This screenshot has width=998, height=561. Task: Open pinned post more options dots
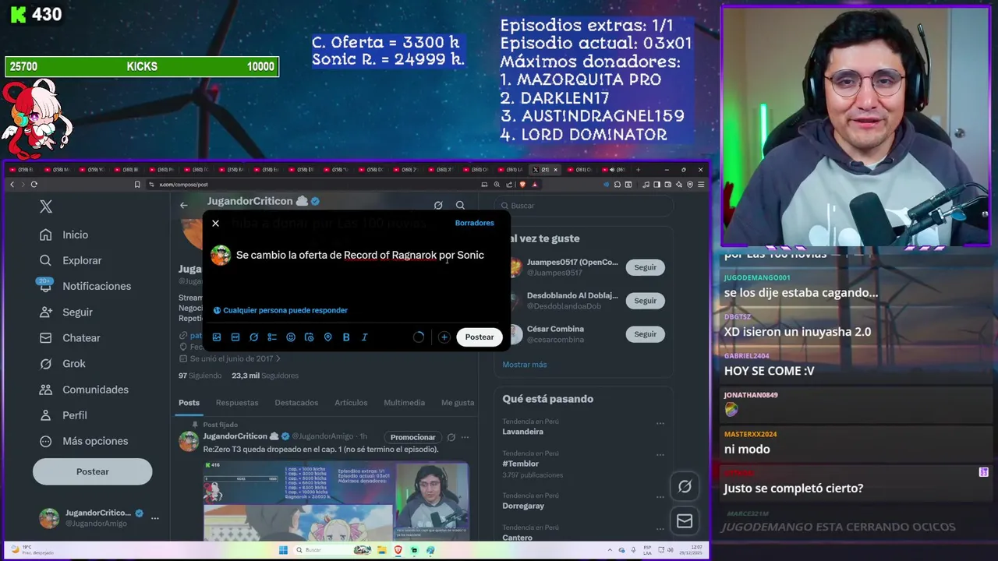pyautogui.click(x=465, y=437)
